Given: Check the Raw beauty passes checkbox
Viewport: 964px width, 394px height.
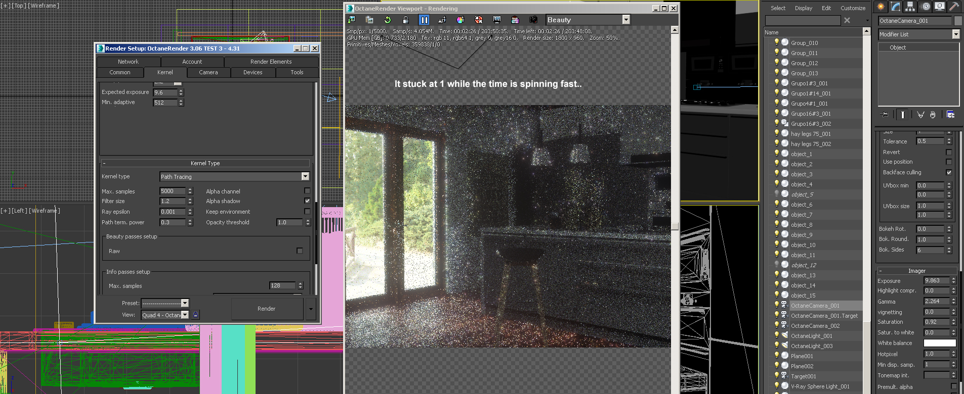Looking at the screenshot, I should [x=300, y=251].
